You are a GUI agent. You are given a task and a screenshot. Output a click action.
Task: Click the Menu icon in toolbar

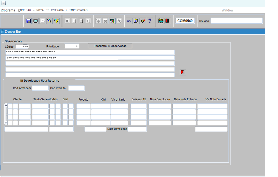tap(161, 21)
